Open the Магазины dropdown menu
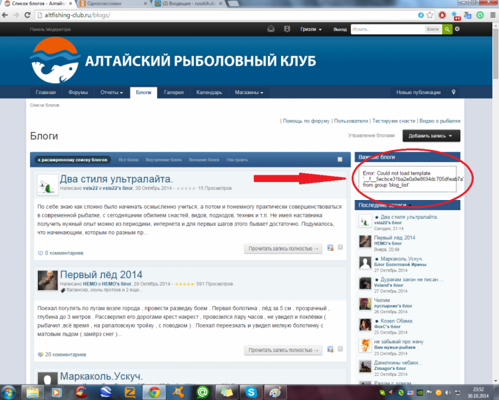499x400 pixels. click(x=249, y=93)
